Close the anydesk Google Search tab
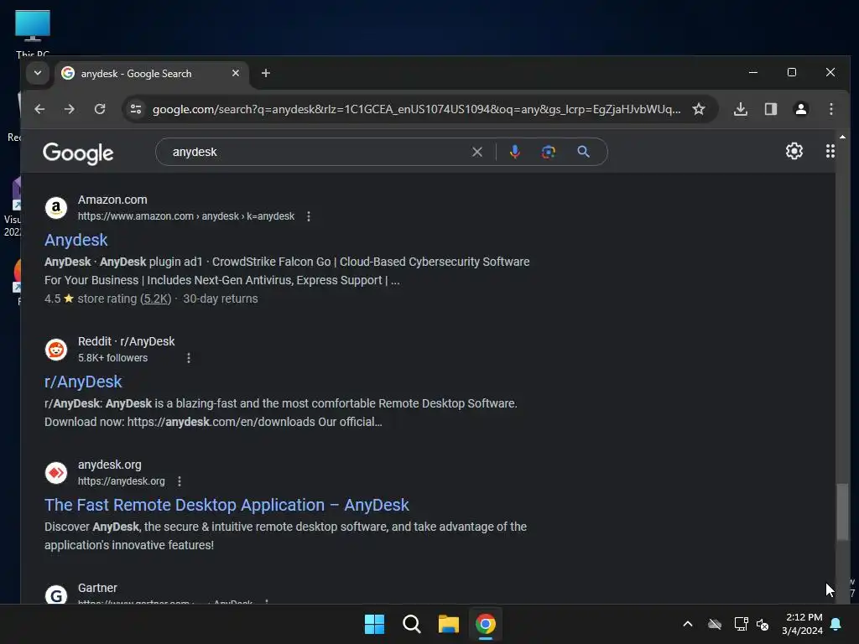 pyautogui.click(x=236, y=73)
